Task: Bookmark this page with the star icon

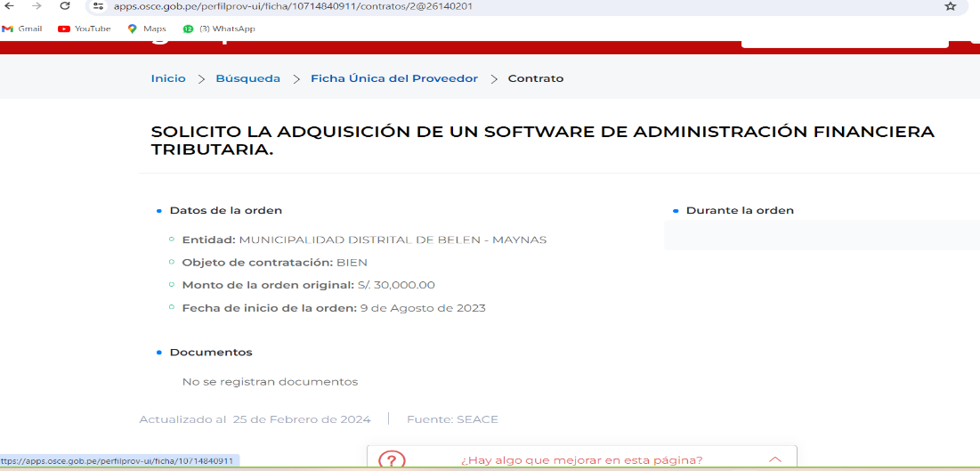Action: [950, 6]
